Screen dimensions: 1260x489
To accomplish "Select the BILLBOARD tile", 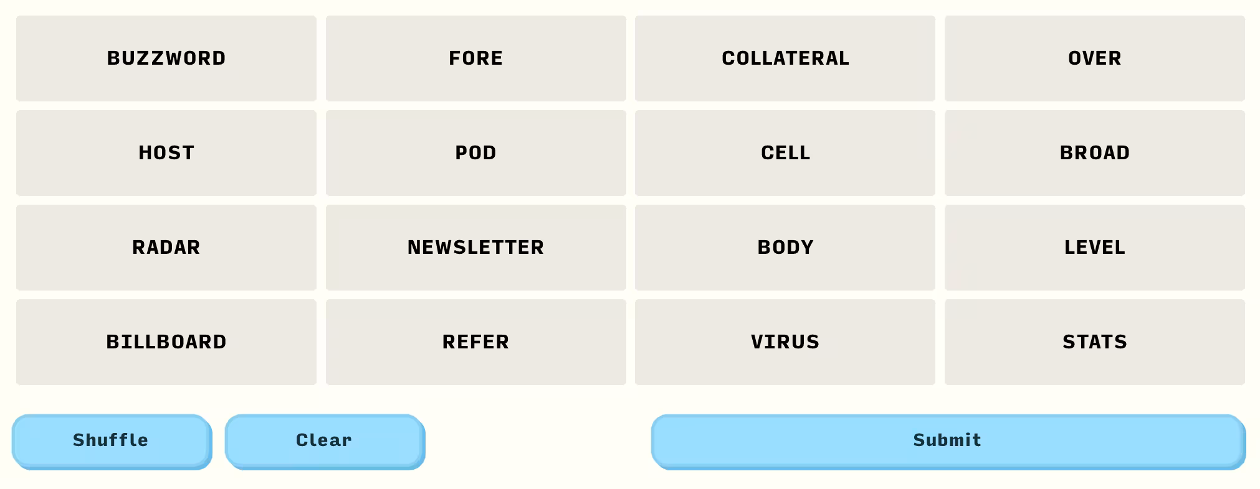I will (166, 342).
